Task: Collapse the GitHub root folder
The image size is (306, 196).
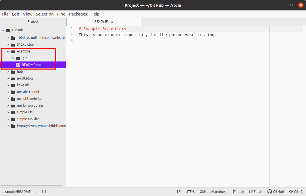Action: coord(3,30)
